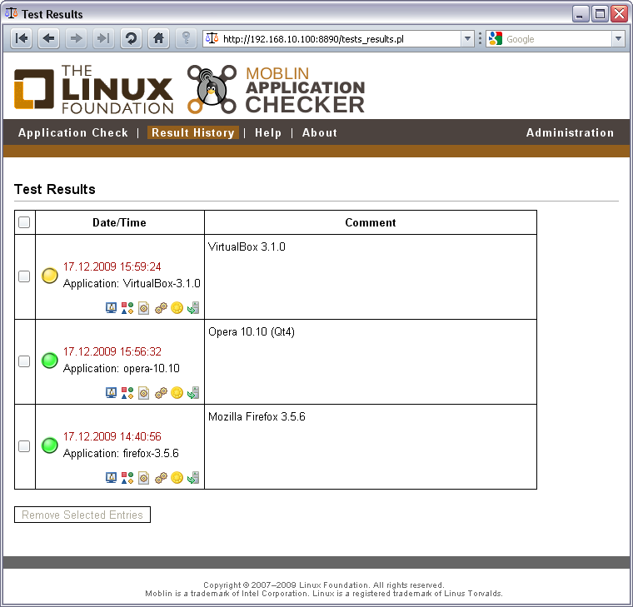Click the server arrow icon for firefox-3.5.6
This screenshot has height=607, width=633.
pos(193,478)
